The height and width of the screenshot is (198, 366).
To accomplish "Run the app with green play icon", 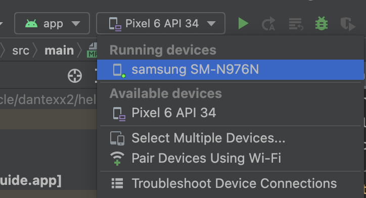I will 243,24.
